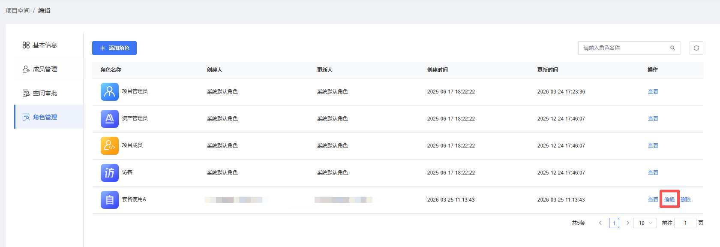
Task: Click the 套餐使用A role avatar icon
Action: point(109,200)
